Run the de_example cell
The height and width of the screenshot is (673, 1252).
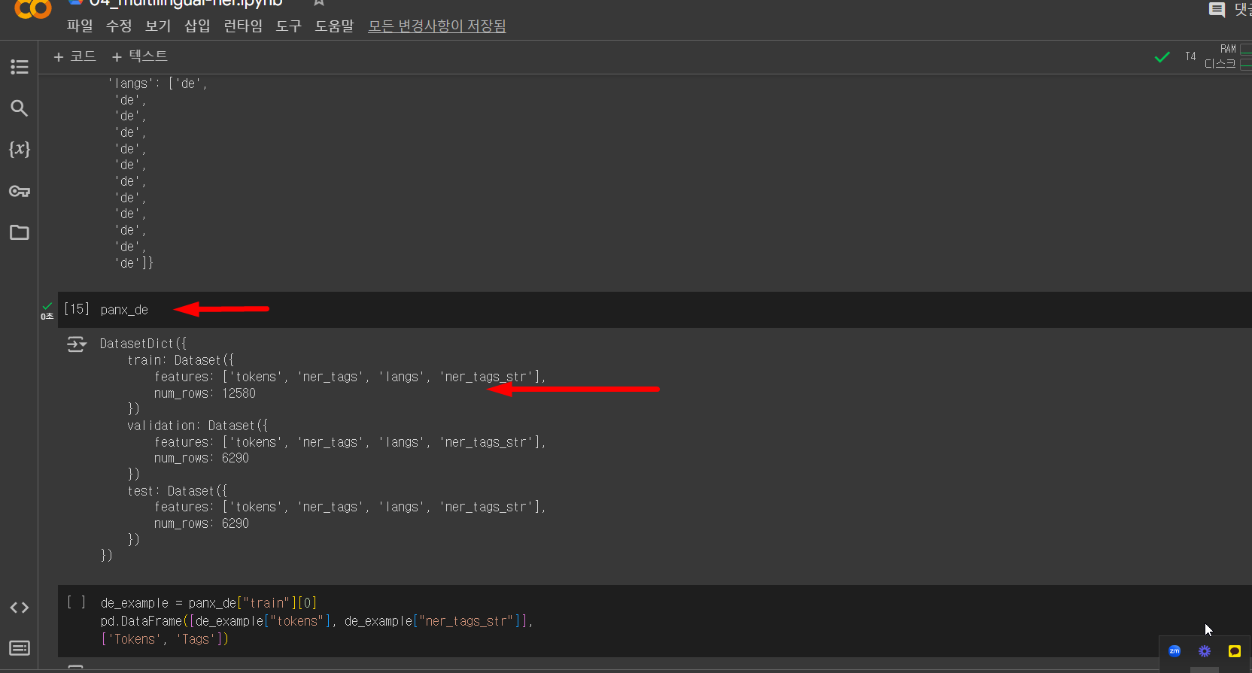(x=76, y=602)
